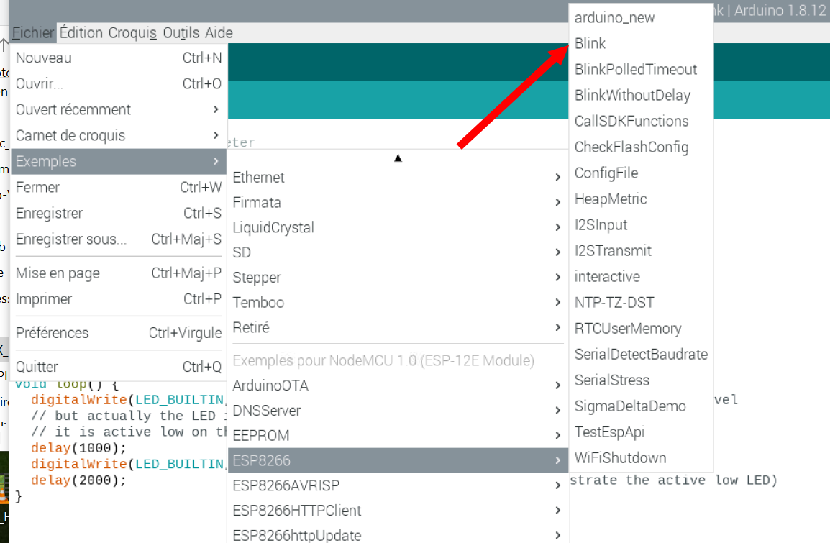Expand the LiquidCrystal examples

pos(398,227)
